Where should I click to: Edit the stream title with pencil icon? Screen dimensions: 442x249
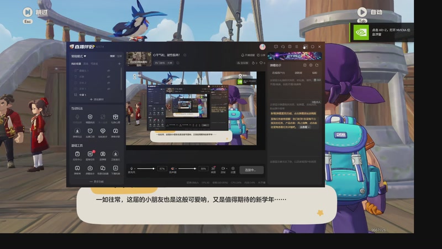pyautogui.click(x=185, y=55)
